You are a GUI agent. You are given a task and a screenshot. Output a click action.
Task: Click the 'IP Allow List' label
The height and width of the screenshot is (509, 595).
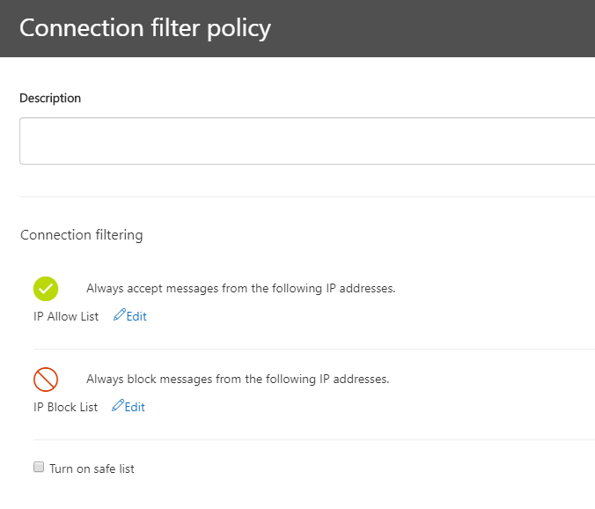pos(66,316)
